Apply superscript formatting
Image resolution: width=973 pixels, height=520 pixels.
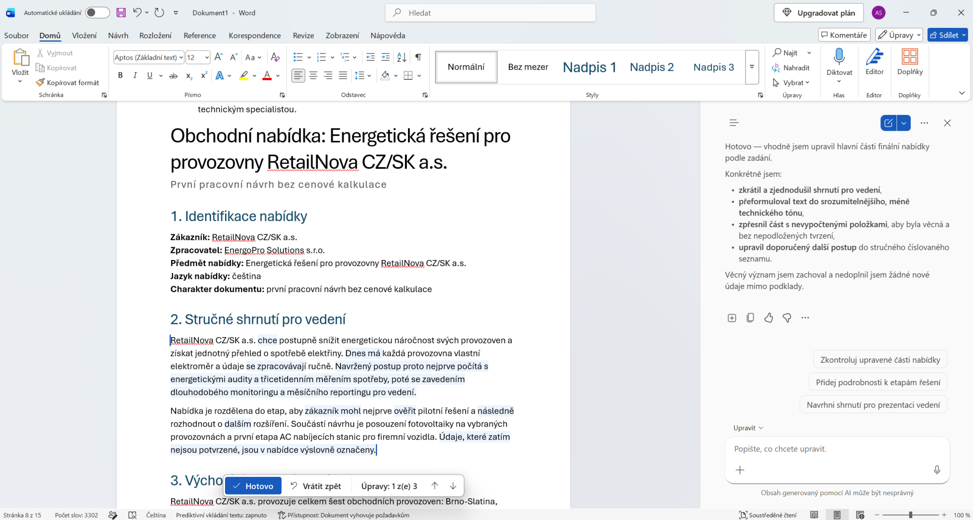204,76
